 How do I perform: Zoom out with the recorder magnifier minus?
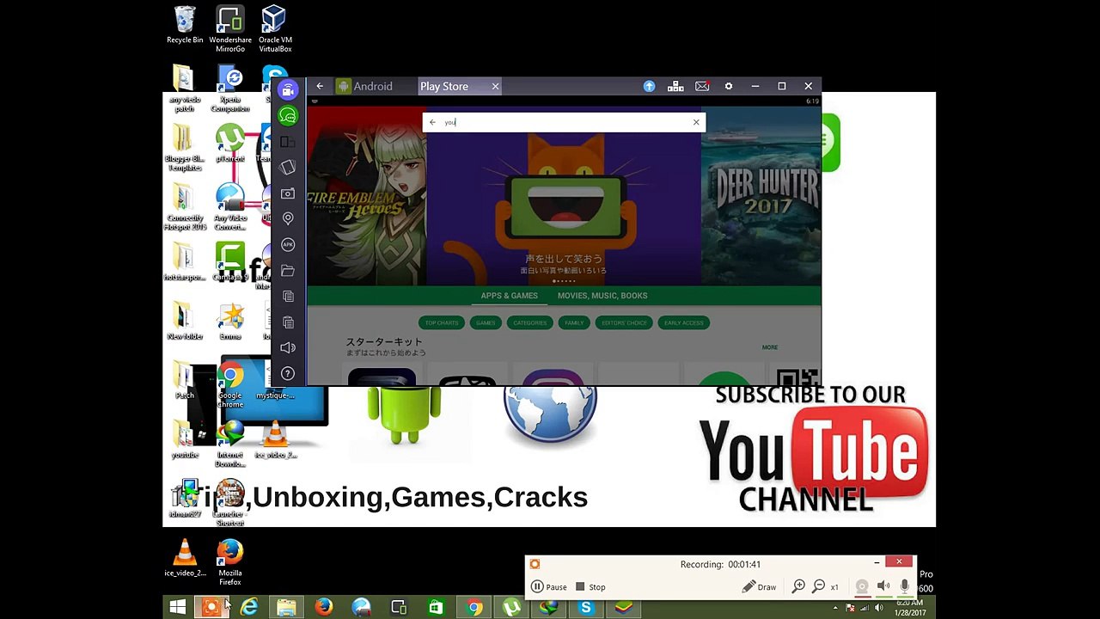pos(819,586)
